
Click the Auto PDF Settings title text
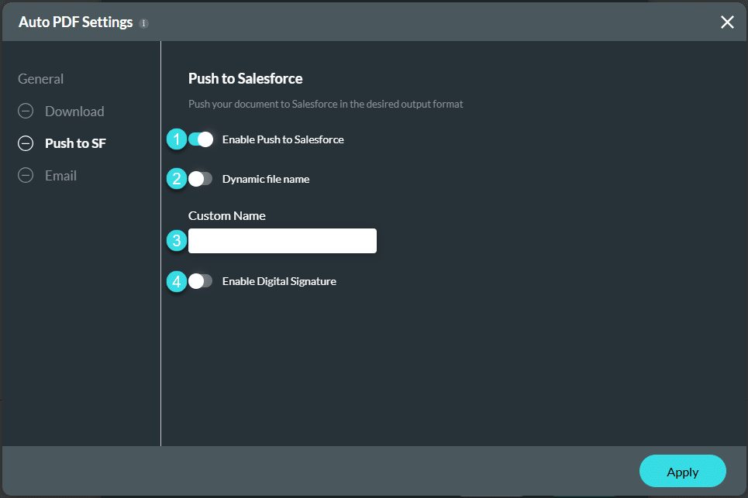click(75, 22)
